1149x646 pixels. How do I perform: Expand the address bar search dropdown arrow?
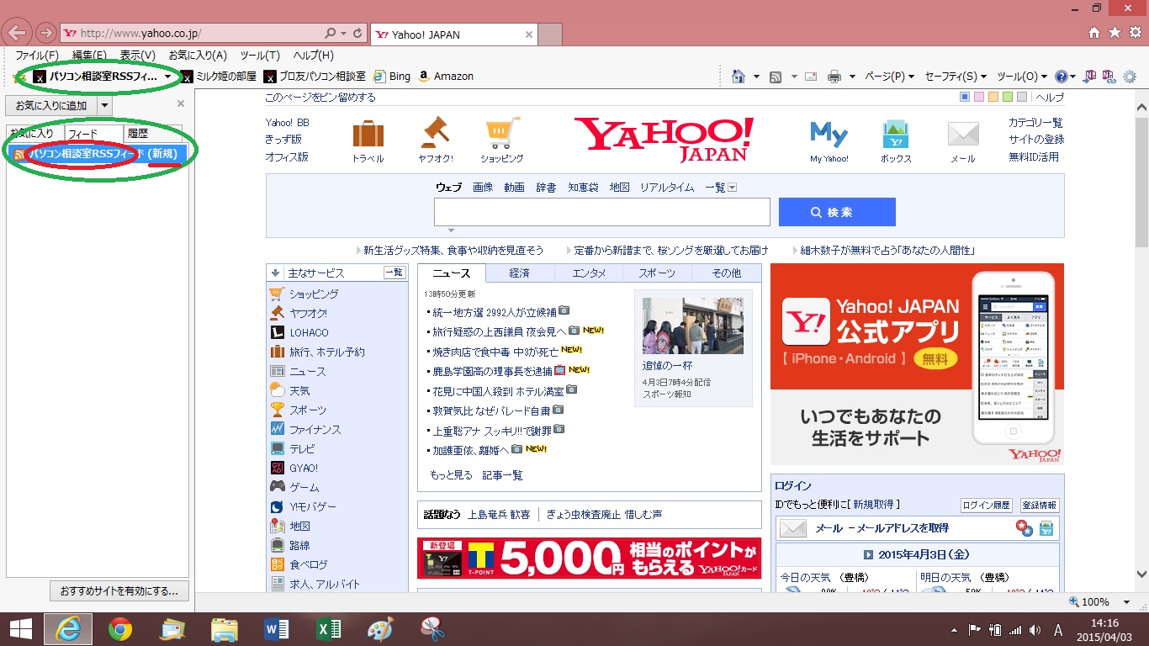pyautogui.click(x=343, y=34)
